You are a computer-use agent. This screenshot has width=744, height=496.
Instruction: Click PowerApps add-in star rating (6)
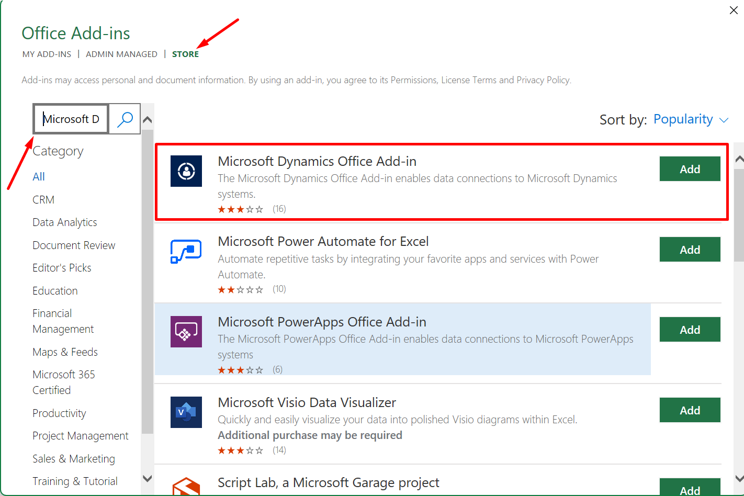(x=250, y=370)
